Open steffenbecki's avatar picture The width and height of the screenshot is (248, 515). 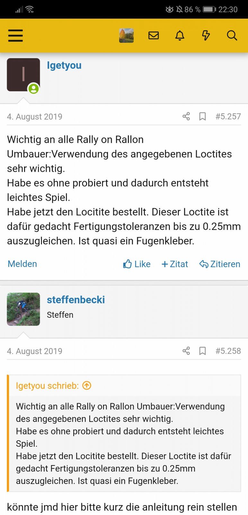(23, 309)
